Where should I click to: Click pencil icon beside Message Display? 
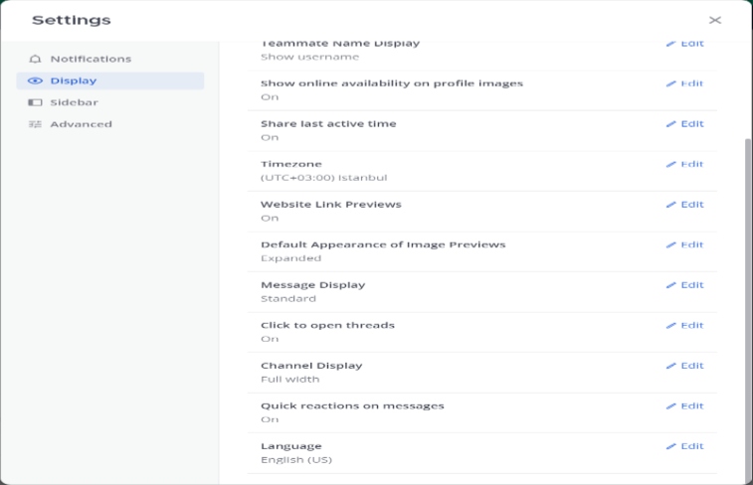(671, 285)
